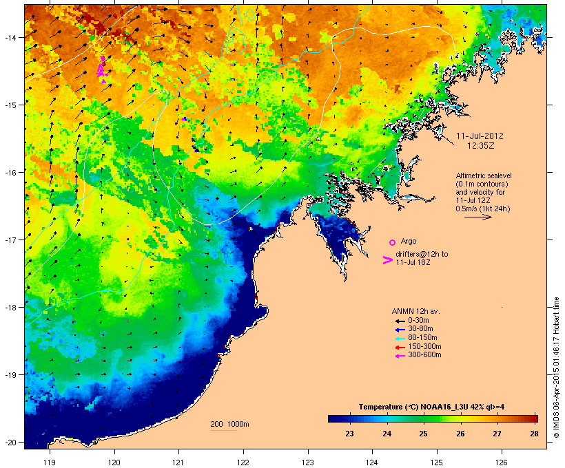The height and width of the screenshot is (468, 565).
Task: Click the 11-Jul-2012 date label
Action: 480,136
